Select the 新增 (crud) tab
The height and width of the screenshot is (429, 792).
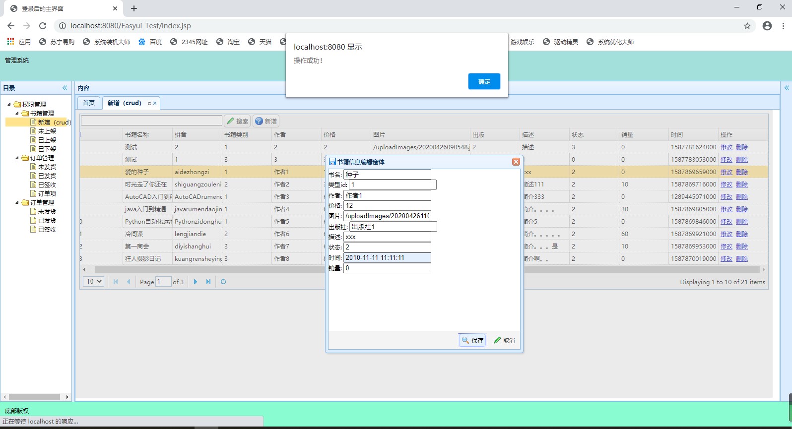click(125, 103)
